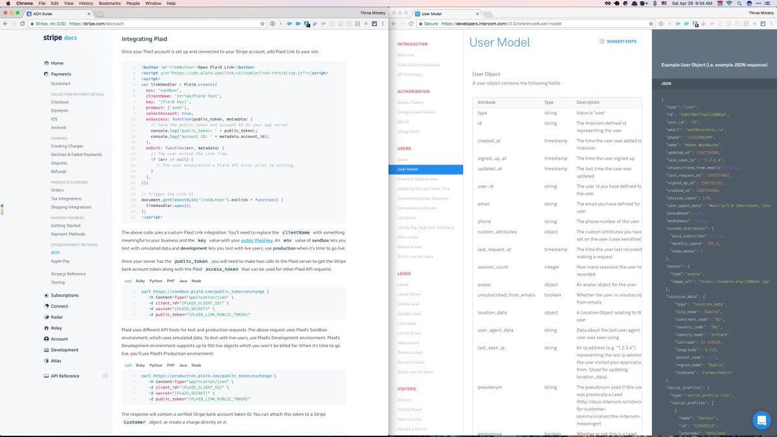Open Chrome menu in the Stripe window
This screenshot has width=777, height=437.
click(383, 23)
